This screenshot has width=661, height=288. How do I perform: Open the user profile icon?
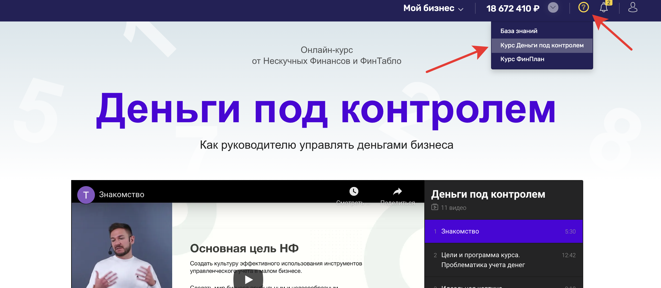click(x=633, y=7)
